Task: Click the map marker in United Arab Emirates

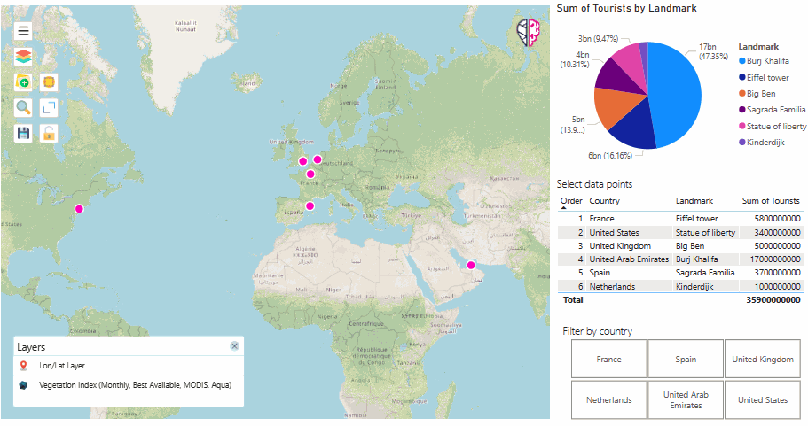Action: click(x=470, y=265)
